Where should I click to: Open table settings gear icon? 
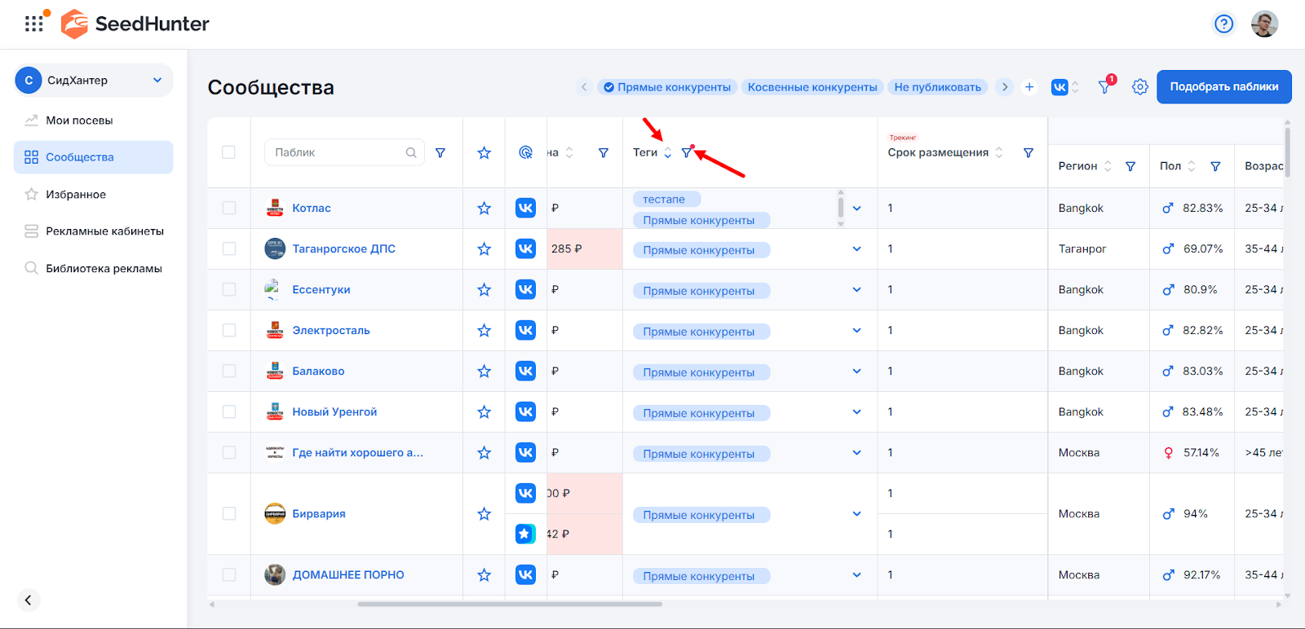click(x=1140, y=87)
